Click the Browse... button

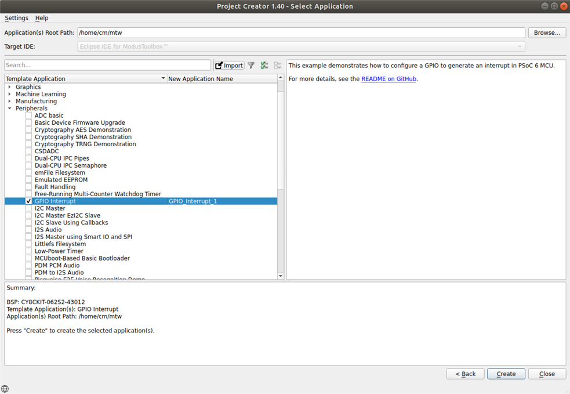547,32
